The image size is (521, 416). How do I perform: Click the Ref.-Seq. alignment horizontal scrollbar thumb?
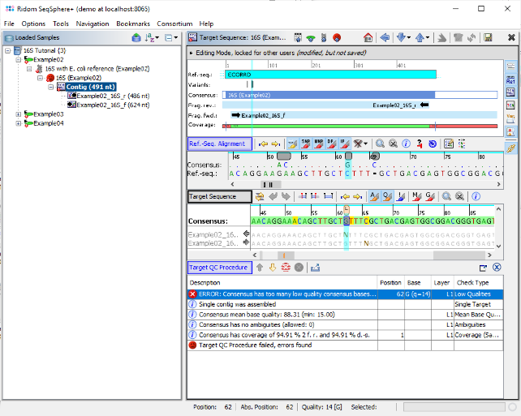(x=270, y=184)
